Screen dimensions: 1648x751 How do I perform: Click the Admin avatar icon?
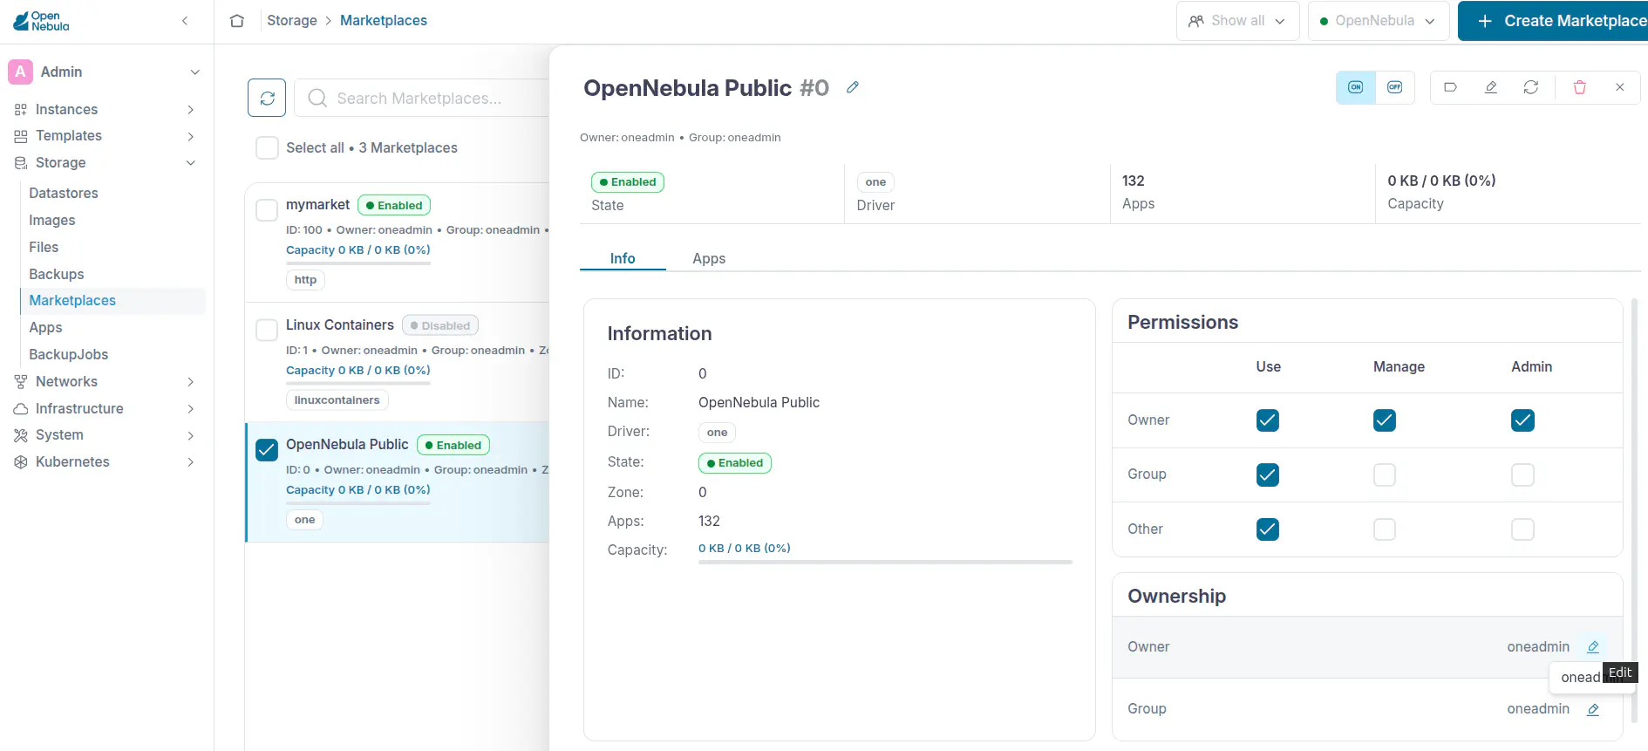click(x=20, y=72)
